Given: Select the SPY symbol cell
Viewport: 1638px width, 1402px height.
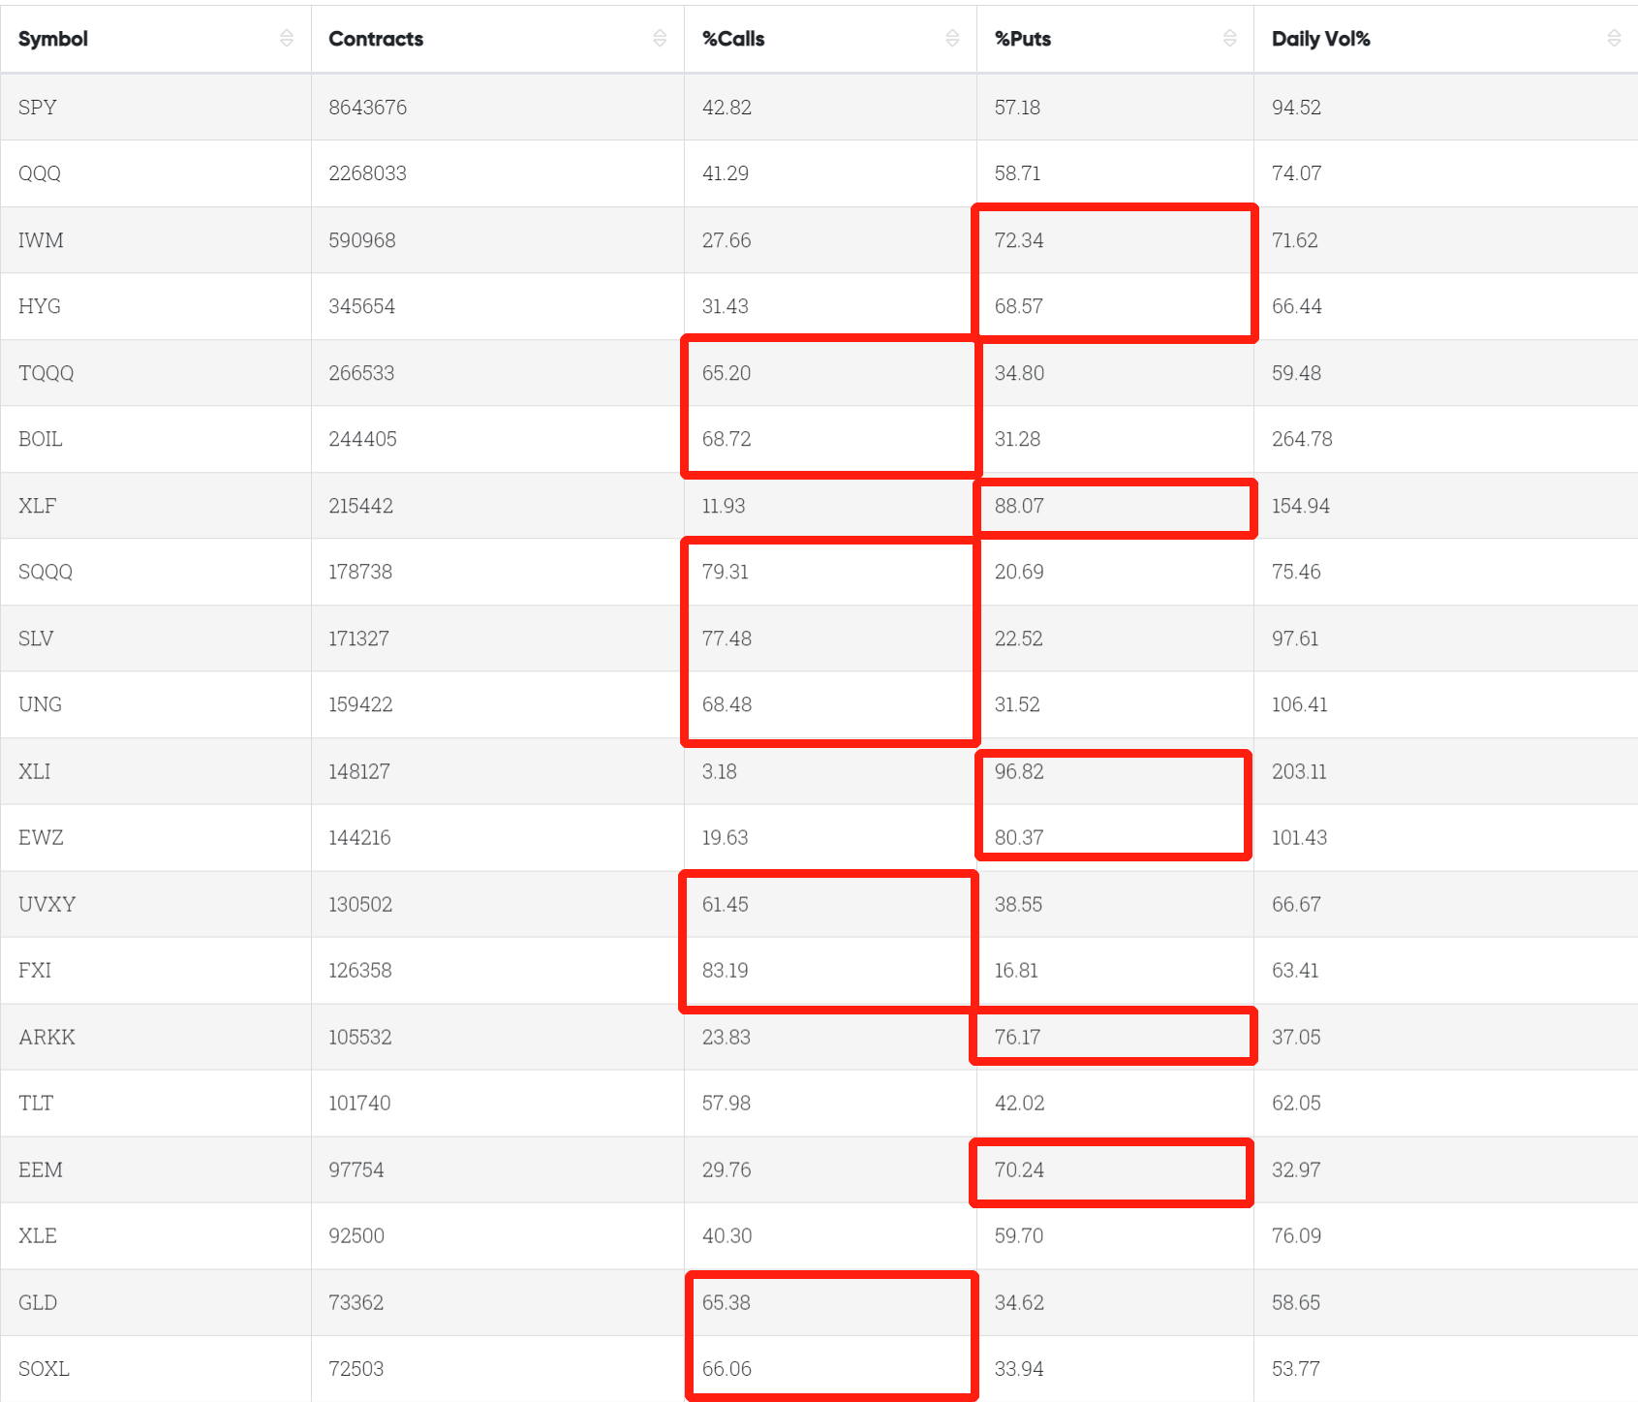Looking at the screenshot, I should [x=38, y=108].
